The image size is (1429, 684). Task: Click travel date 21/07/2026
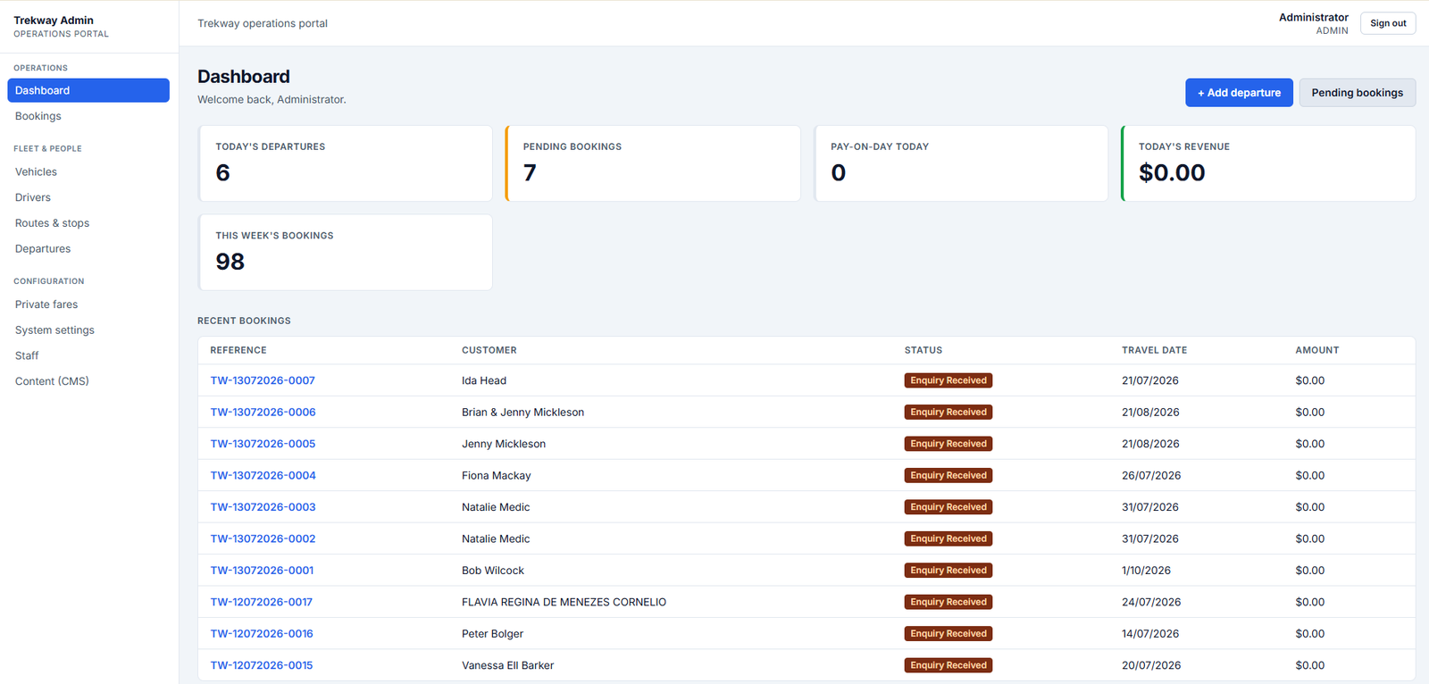tap(1150, 380)
